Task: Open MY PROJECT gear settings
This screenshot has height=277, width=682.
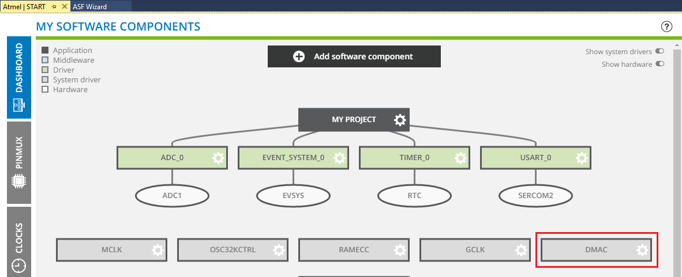Action: tap(400, 120)
